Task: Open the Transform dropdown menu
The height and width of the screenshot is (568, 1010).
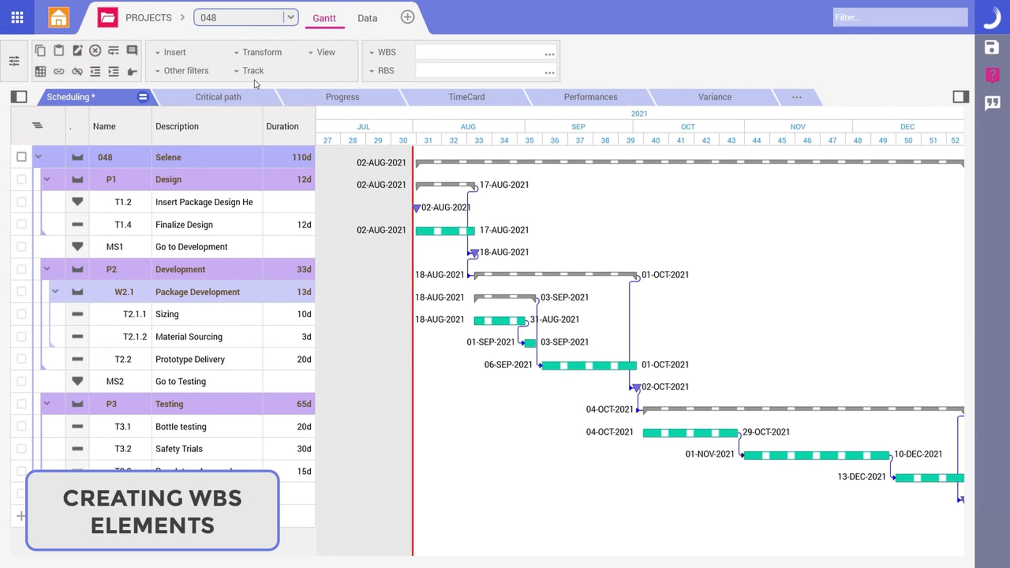Action: pyautogui.click(x=258, y=52)
